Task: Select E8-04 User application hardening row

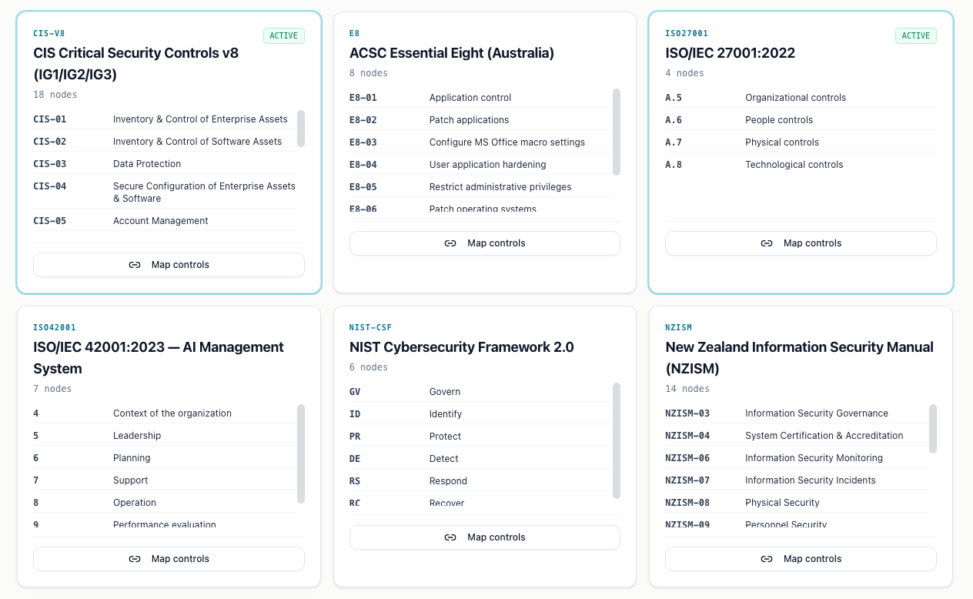Action: [481, 165]
